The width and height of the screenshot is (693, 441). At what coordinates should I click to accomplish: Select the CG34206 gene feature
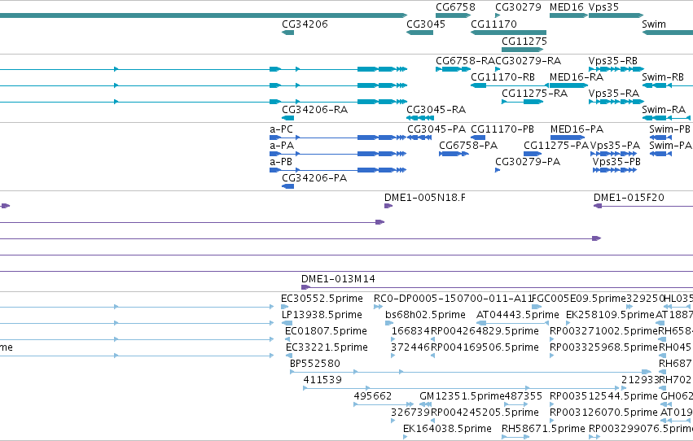tap(287, 33)
